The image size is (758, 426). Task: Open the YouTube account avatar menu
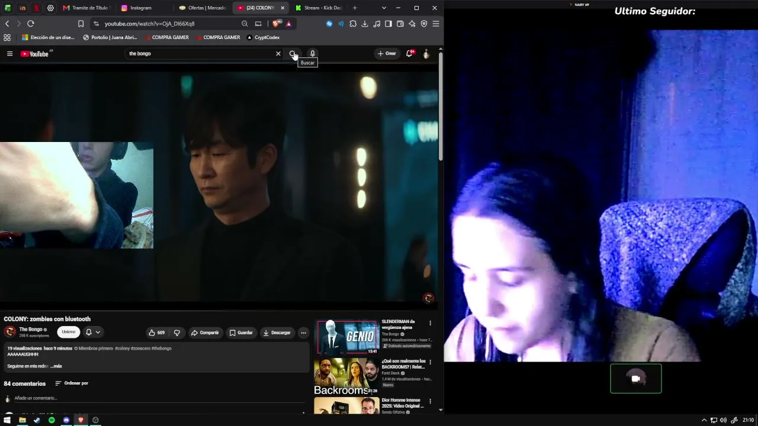426,54
